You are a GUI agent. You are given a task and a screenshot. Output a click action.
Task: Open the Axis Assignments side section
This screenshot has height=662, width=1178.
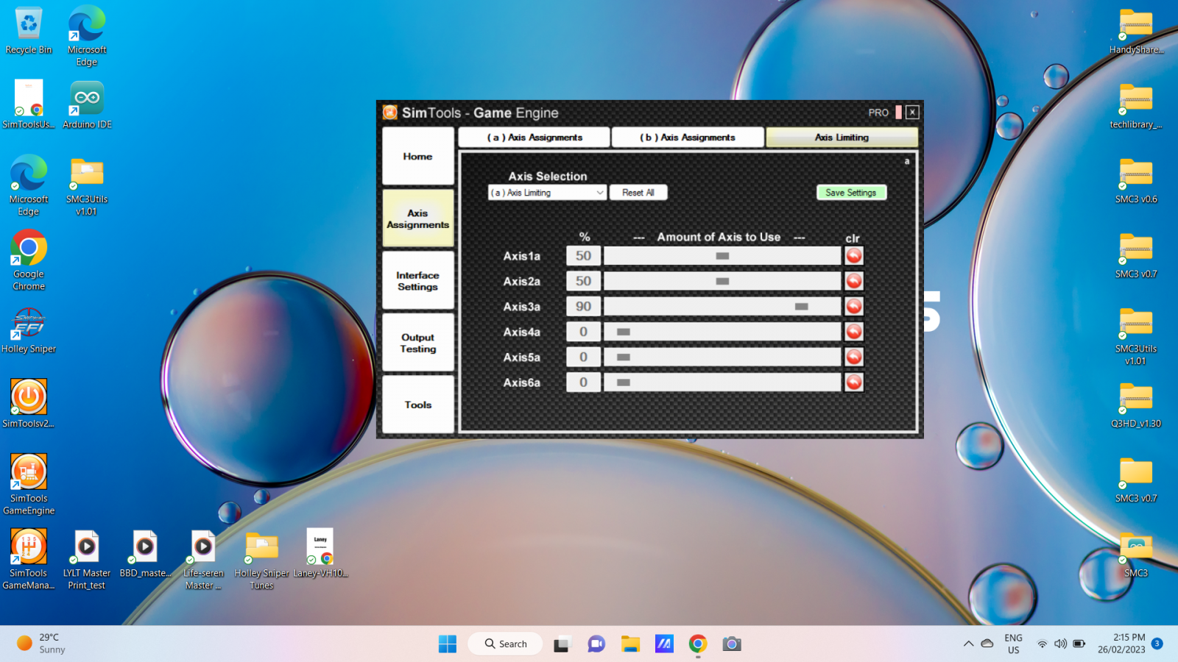pyautogui.click(x=418, y=218)
